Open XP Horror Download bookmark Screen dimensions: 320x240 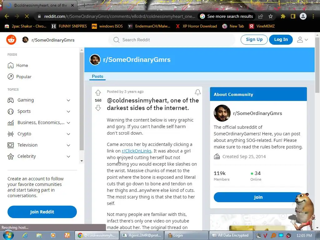(x=196, y=26)
